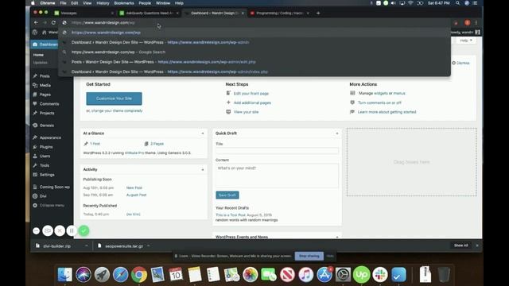Image resolution: width=509 pixels, height=286 pixels.
Task: Open the Projects section in sidebar
Action: pyautogui.click(x=47, y=113)
